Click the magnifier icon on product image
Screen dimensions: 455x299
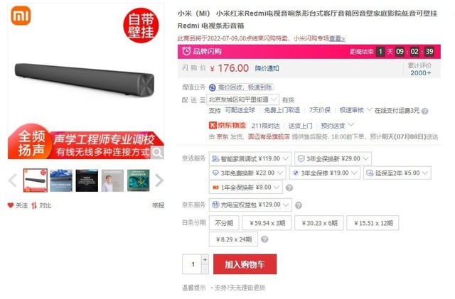coord(157,153)
